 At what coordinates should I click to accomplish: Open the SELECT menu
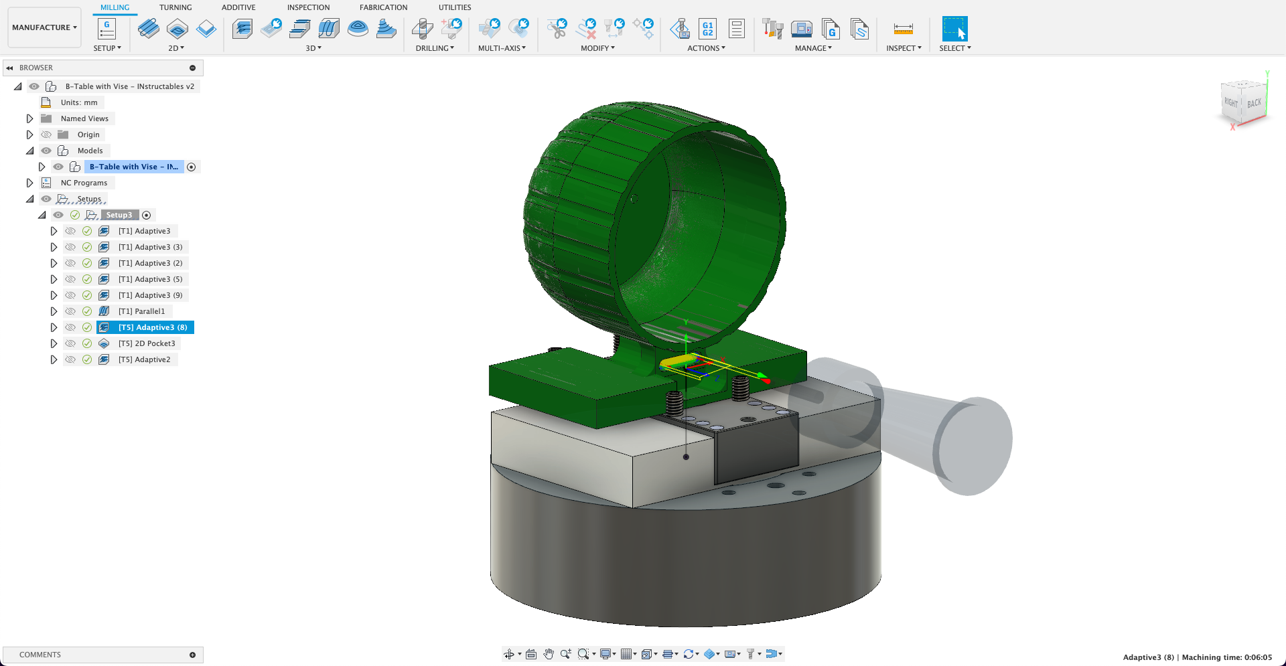(954, 48)
